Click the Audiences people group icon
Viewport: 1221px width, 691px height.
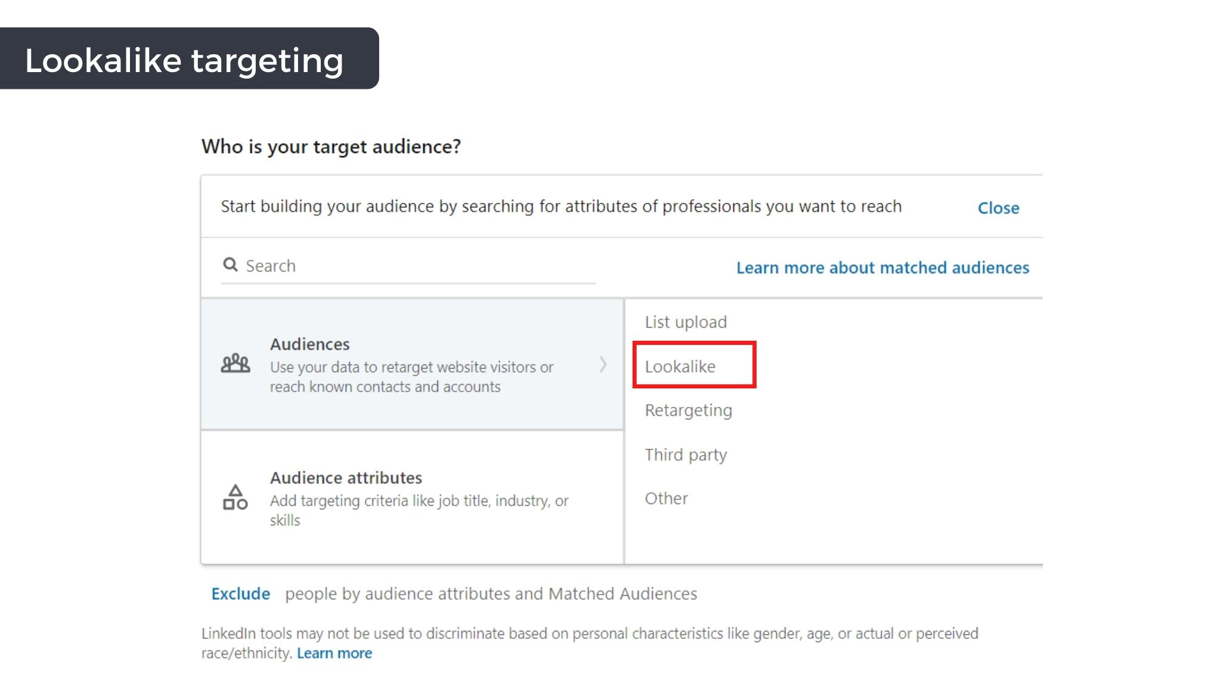(x=235, y=363)
